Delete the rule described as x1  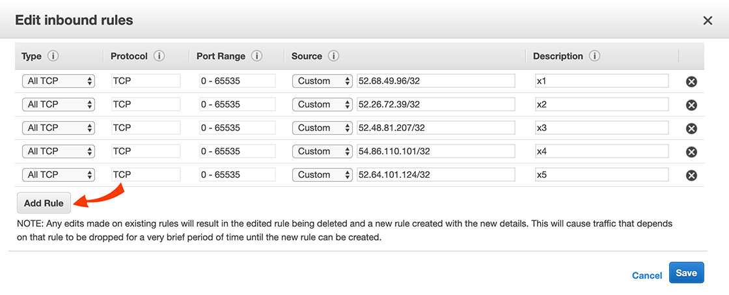tap(691, 82)
